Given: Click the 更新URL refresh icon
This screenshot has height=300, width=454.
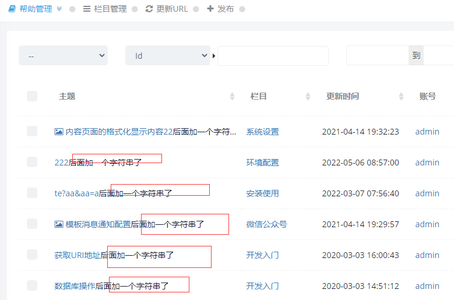Looking at the screenshot, I should coord(149,9).
